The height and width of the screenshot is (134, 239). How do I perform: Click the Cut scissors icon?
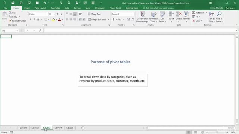tap(10, 13)
